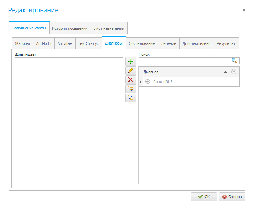Click the collapse all tree icon

(131, 98)
